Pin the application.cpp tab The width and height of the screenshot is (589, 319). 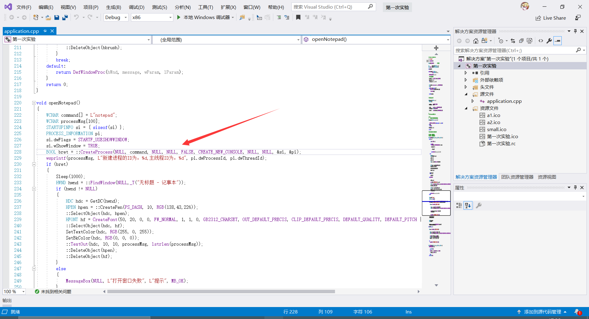tap(45, 31)
